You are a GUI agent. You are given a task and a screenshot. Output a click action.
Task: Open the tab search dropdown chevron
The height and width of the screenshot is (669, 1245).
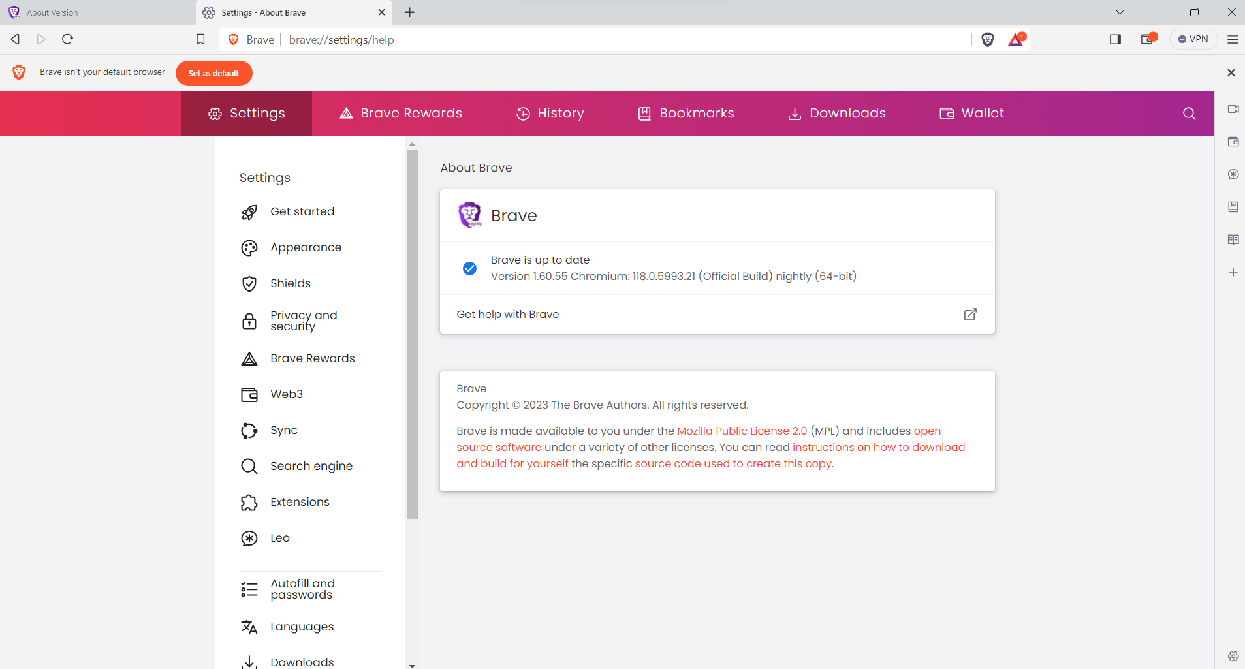(x=1119, y=12)
